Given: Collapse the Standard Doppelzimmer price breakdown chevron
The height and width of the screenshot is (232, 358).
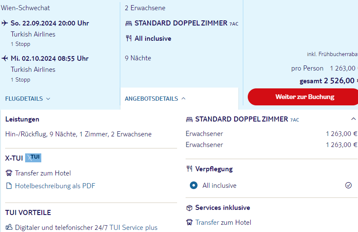Looking at the screenshot, I should coord(353,119).
